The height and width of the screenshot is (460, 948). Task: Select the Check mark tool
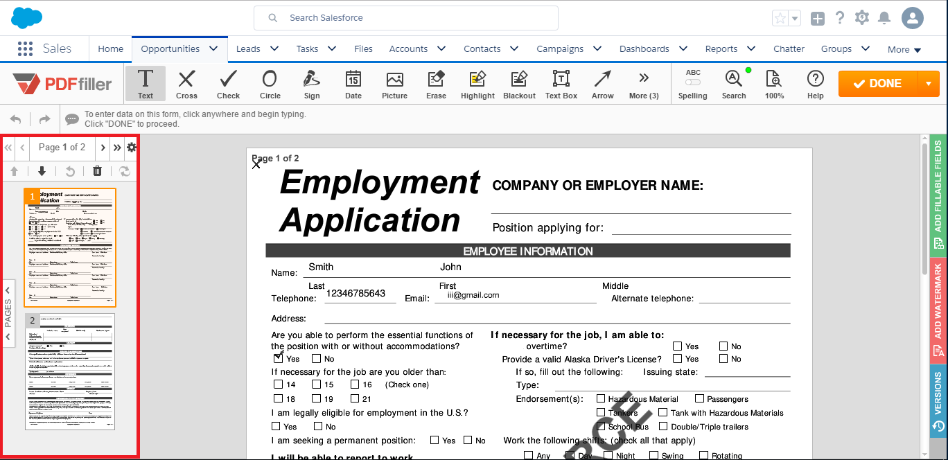point(228,84)
